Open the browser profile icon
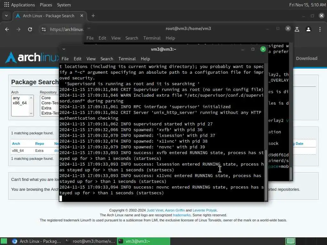 [x=308, y=29]
